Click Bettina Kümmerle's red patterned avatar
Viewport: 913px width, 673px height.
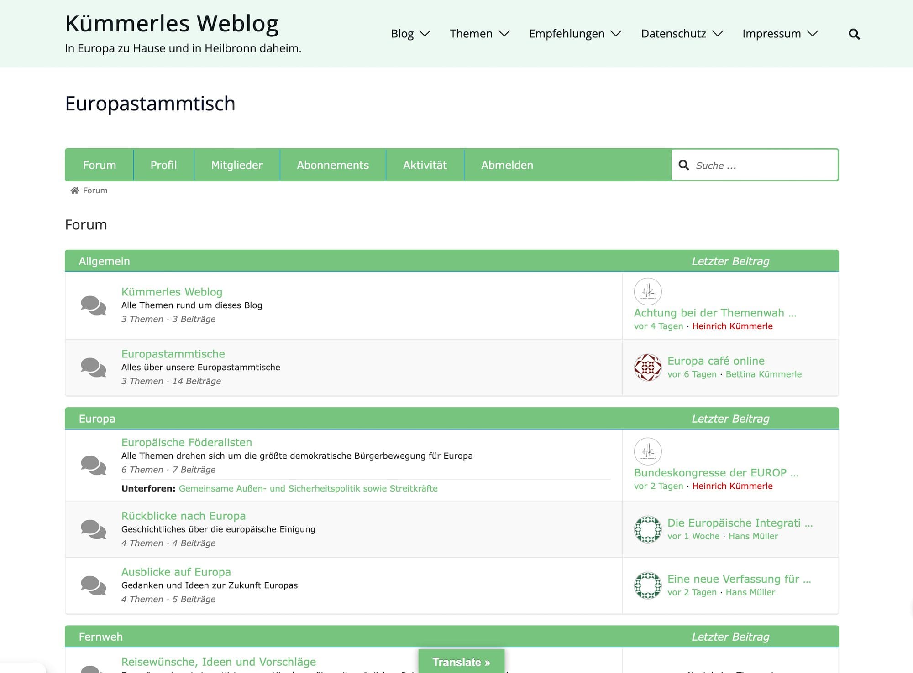coord(648,367)
